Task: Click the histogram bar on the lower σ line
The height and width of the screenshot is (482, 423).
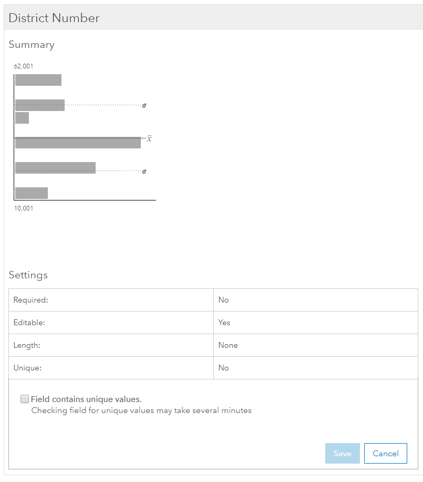Action: (x=55, y=168)
